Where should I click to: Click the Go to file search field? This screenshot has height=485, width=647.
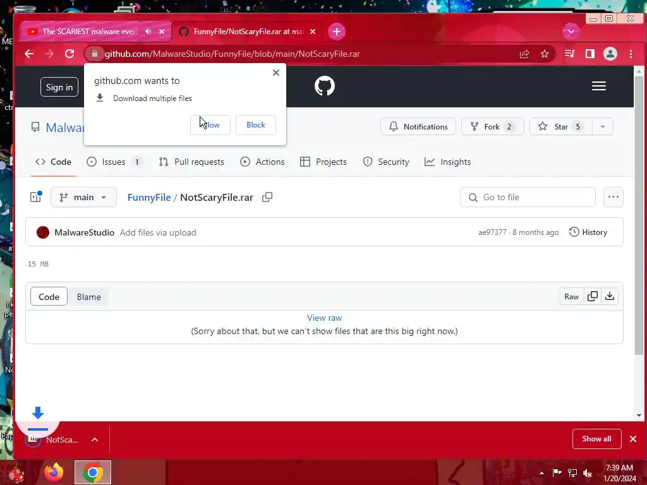click(528, 197)
